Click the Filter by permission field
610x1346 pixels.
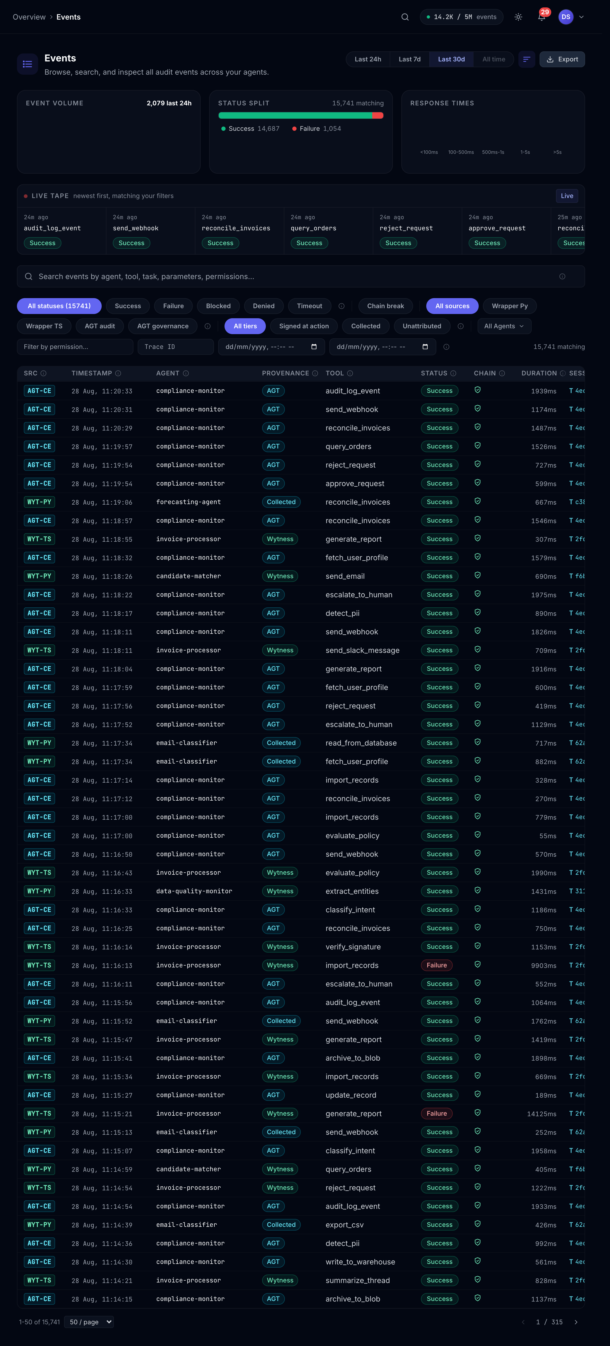click(75, 347)
